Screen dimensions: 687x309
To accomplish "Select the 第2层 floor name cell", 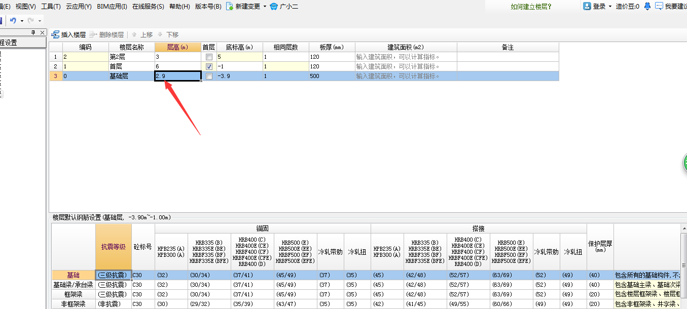I will coord(131,57).
